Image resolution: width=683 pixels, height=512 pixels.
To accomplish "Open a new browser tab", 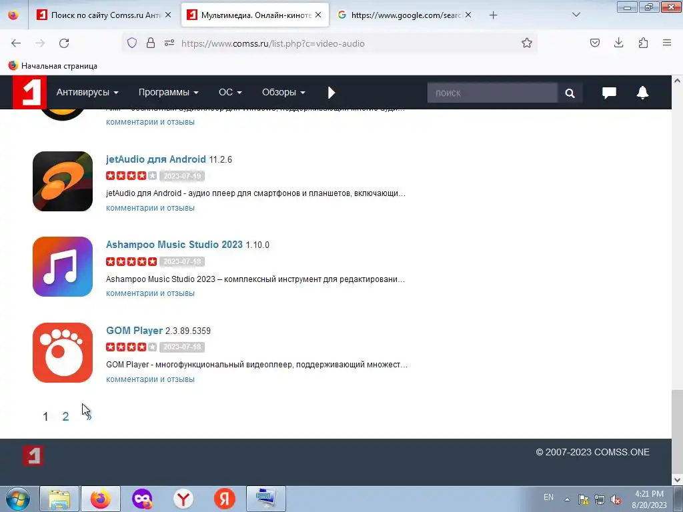I will pos(493,15).
